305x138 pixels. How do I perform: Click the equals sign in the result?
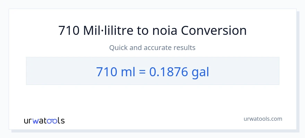pyautogui.click(x=141, y=71)
